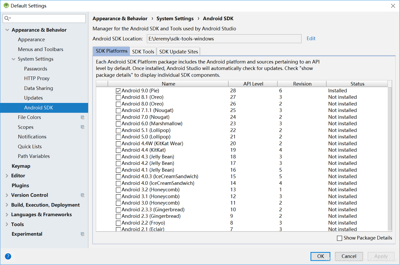The image size is (400, 265).
Task: Expand the Editor tree node
Action: (7, 176)
